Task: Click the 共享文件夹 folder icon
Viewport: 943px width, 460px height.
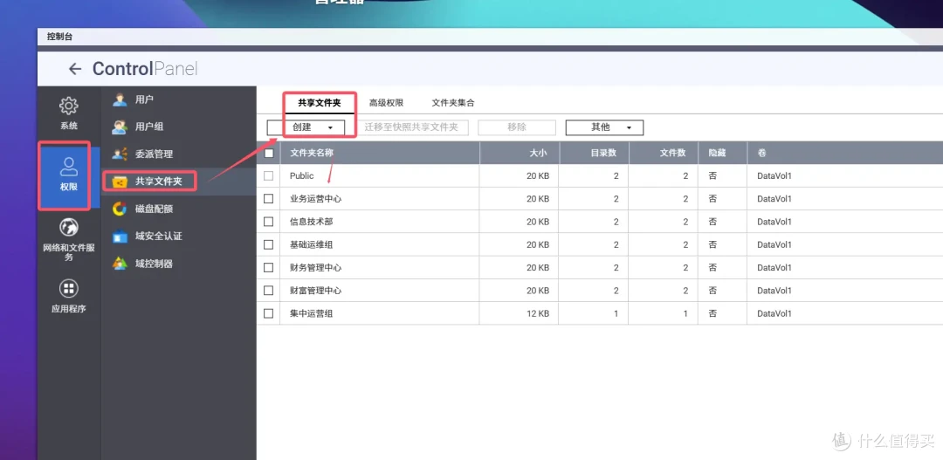Action: pos(120,181)
